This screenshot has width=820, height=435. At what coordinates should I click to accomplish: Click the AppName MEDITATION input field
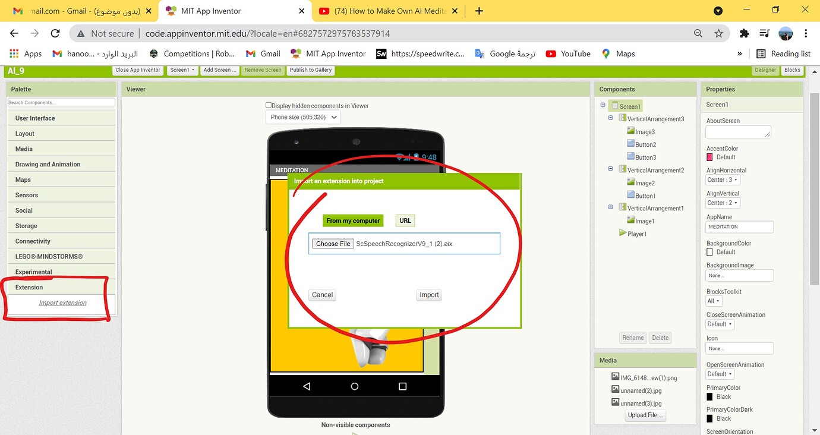tap(739, 226)
